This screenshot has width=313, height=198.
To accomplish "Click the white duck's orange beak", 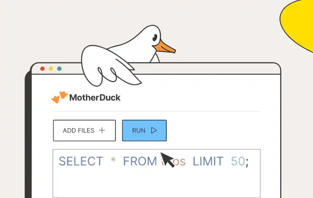I will tap(164, 47).
